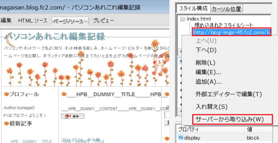Choose 下へ(D) from the context menu
This screenshot has width=278, height=143.
click(206, 50)
